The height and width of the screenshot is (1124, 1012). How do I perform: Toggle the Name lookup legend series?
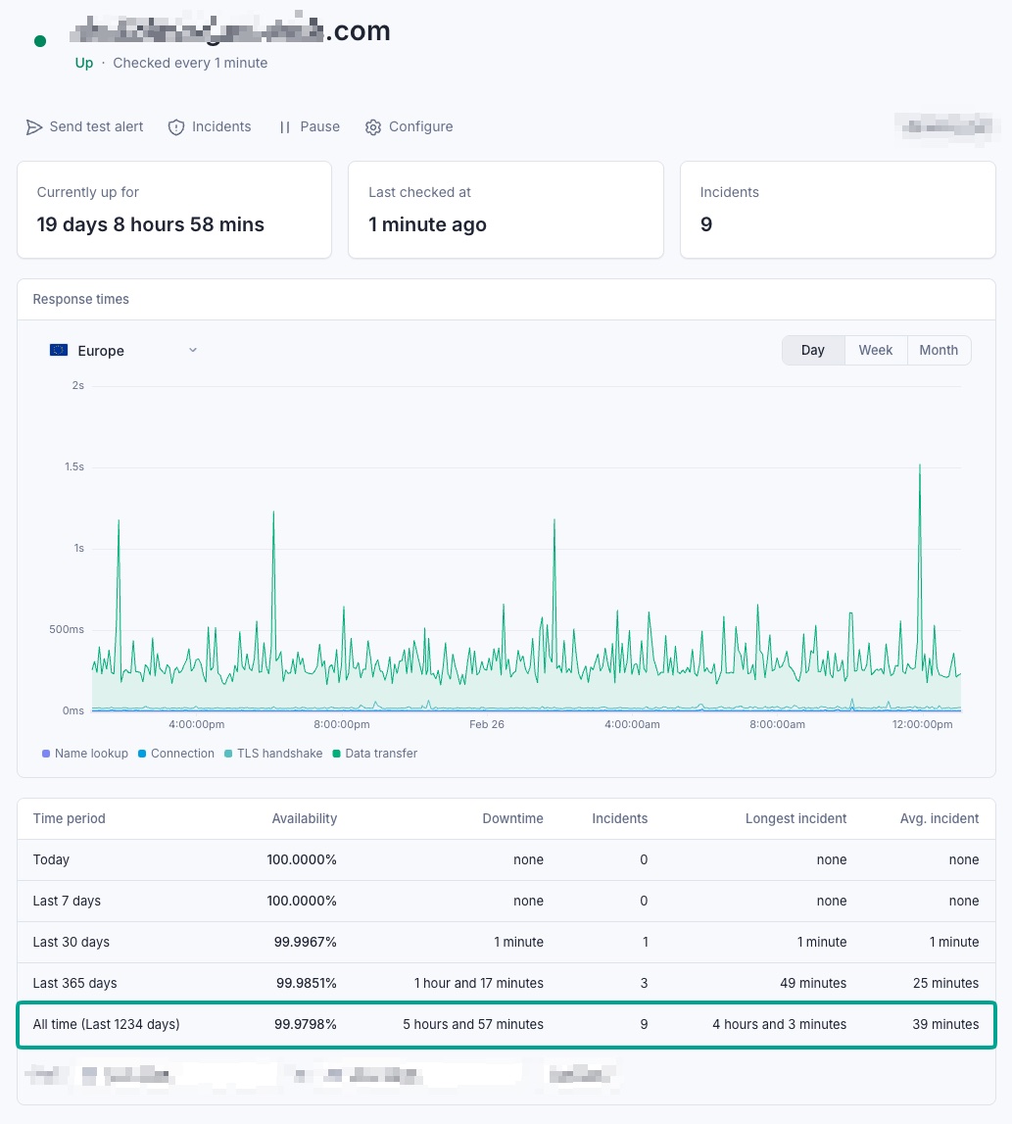click(x=85, y=754)
